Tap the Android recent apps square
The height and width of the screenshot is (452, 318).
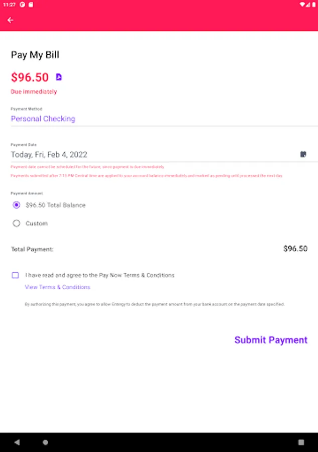pyautogui.click(x=301, y=442)
